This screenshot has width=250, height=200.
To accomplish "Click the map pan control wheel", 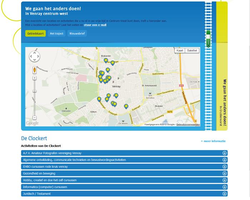I will 34,56.
